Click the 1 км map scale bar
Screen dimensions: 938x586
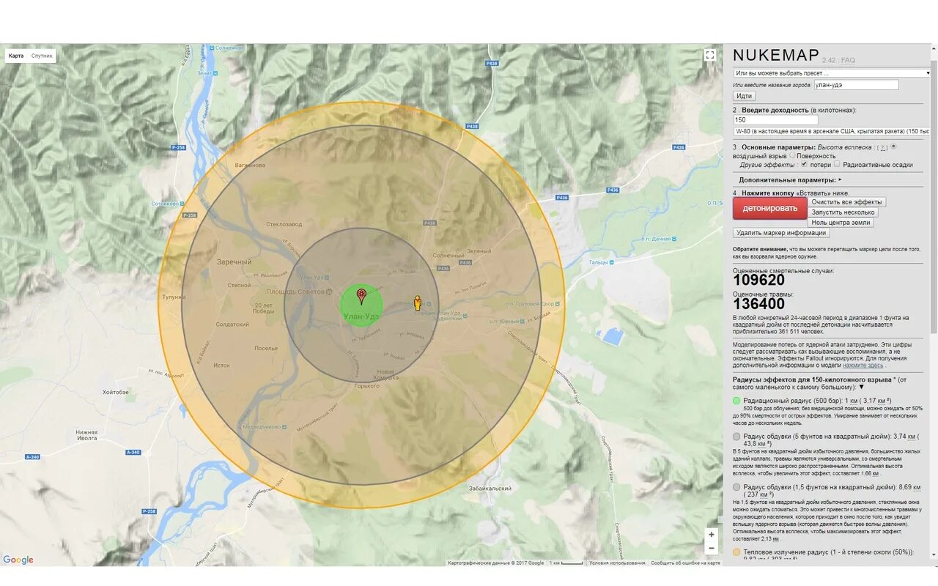(566, 563)
